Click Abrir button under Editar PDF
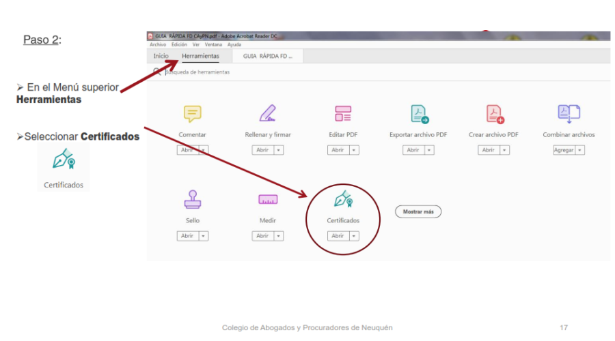 (338, 150)
